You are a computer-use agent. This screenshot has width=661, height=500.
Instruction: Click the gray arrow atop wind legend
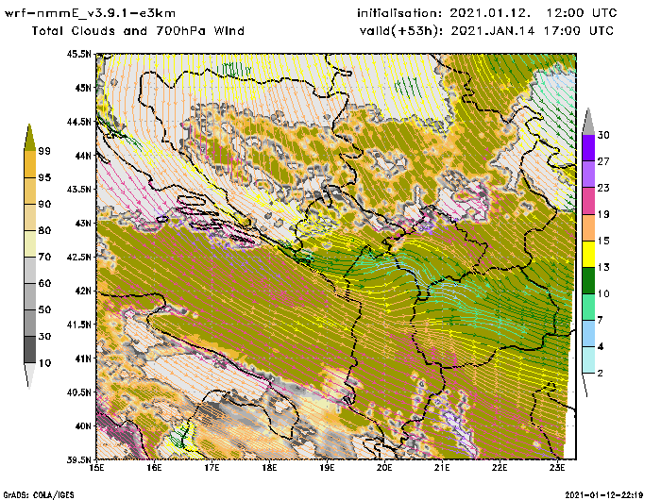point(588,122)
